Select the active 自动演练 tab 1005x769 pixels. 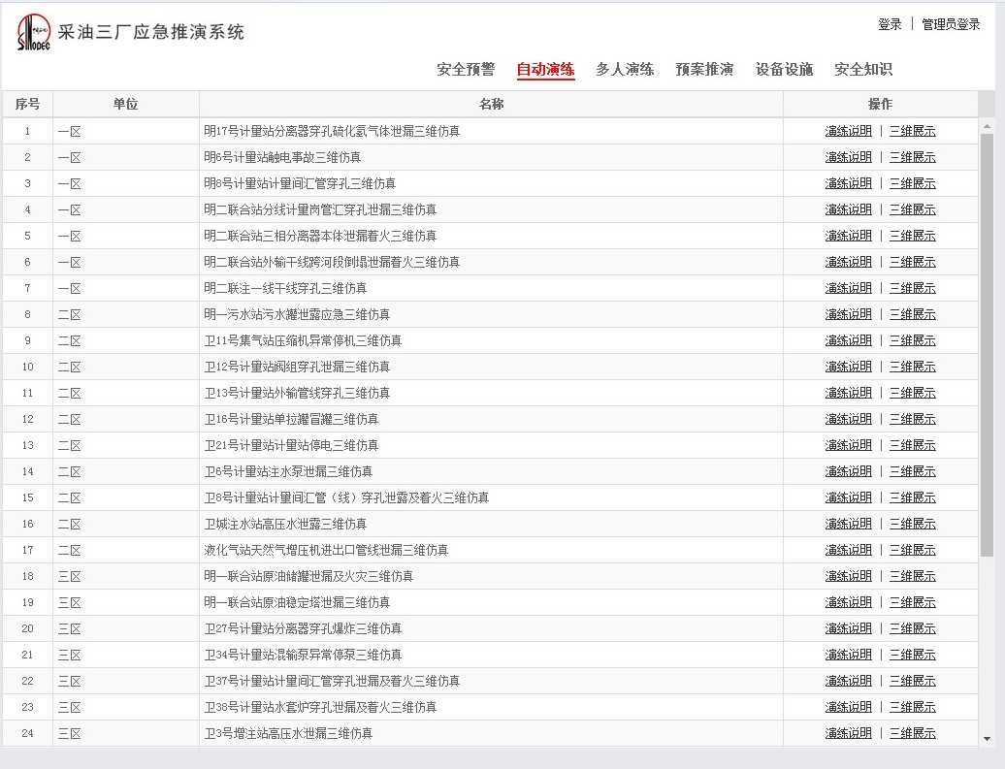(x=545, y=70)
